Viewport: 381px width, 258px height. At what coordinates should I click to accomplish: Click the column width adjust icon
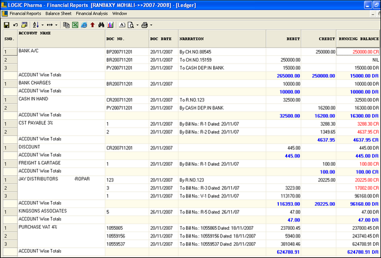coord(50,25)
